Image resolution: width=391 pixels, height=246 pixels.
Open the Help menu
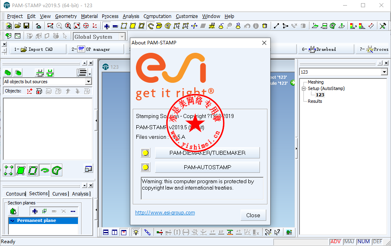229,16
